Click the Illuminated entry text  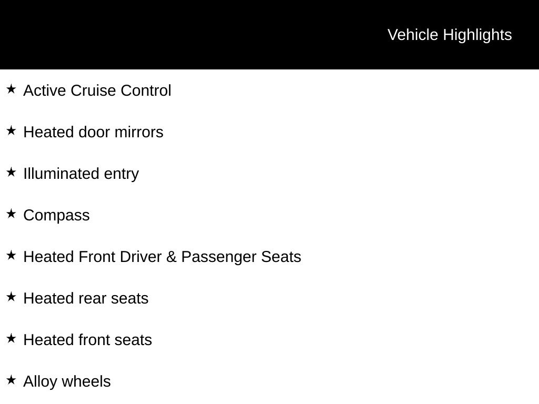click(81, 174)
